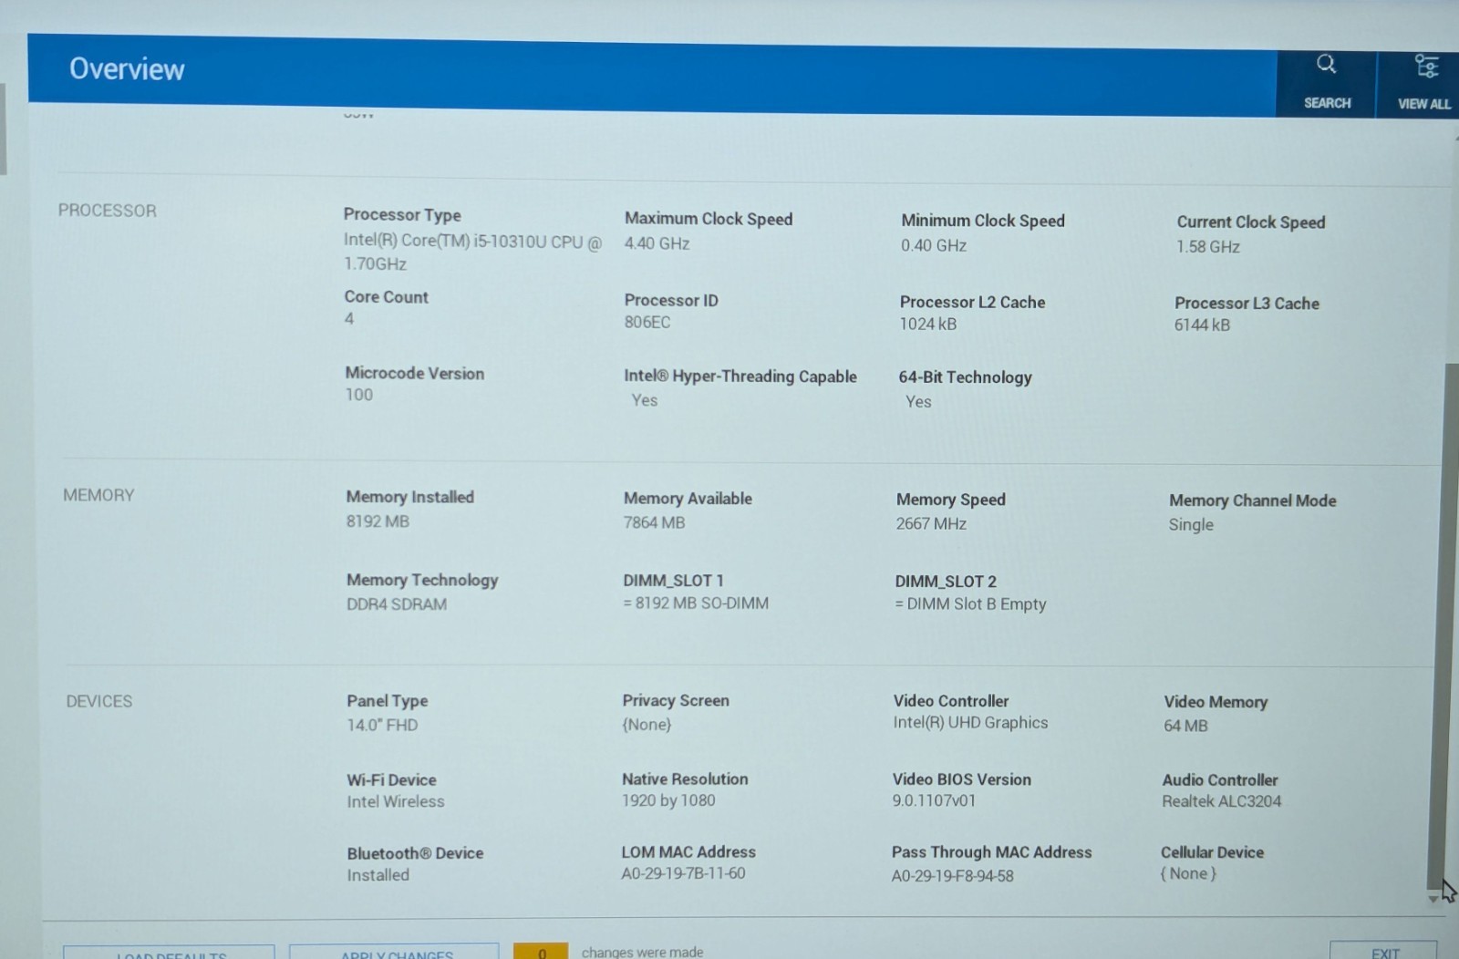Click the Microcode value 100
Viewport: 1459px width, 959px height.
pyautogui.click(x=359, y=395)
